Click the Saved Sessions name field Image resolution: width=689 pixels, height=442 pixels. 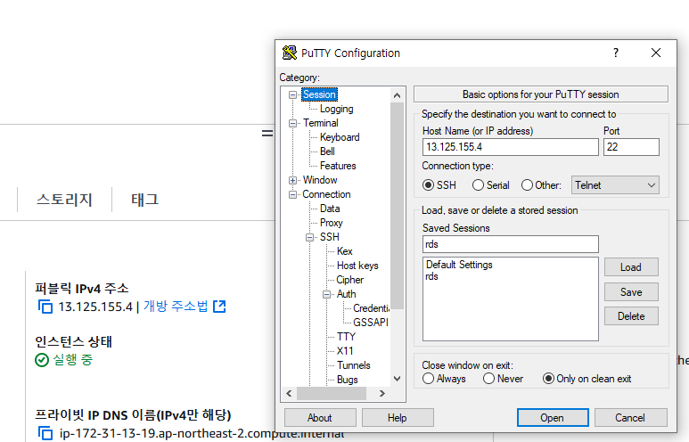pos(510,244)
